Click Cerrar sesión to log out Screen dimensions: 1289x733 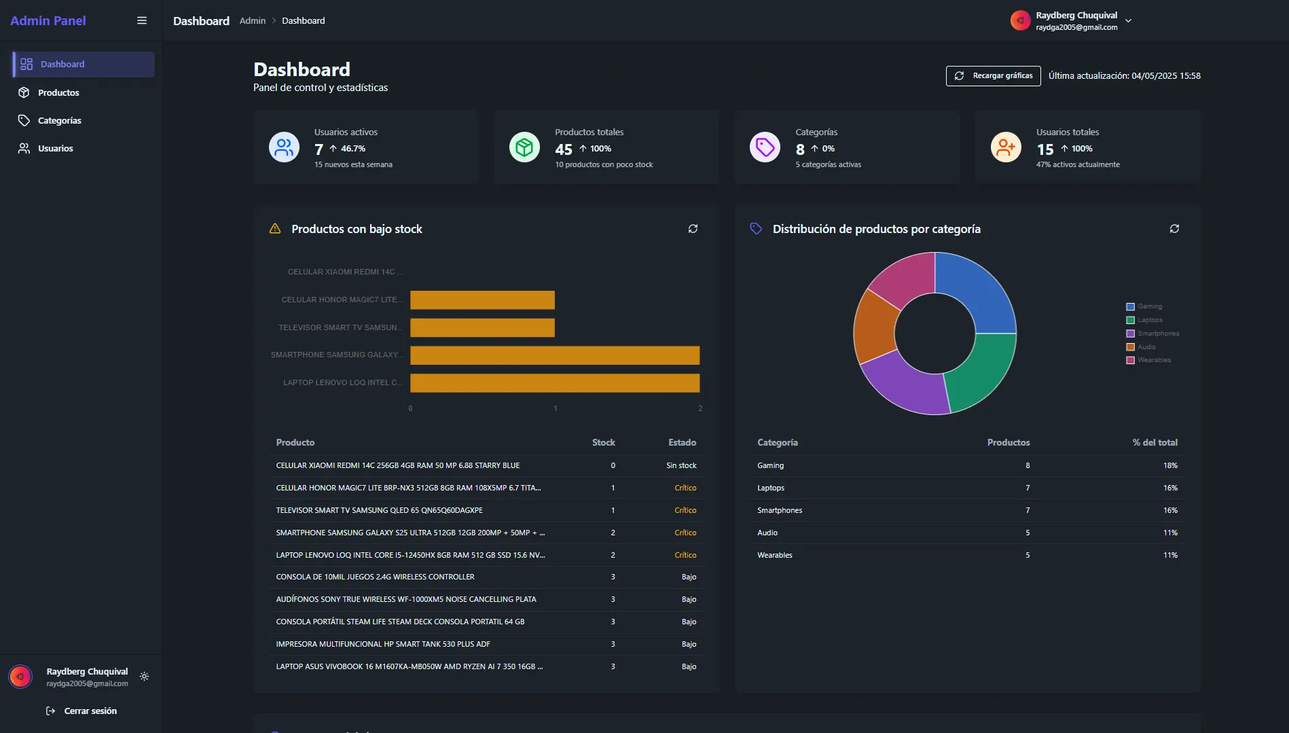click(x=90, y=711)
